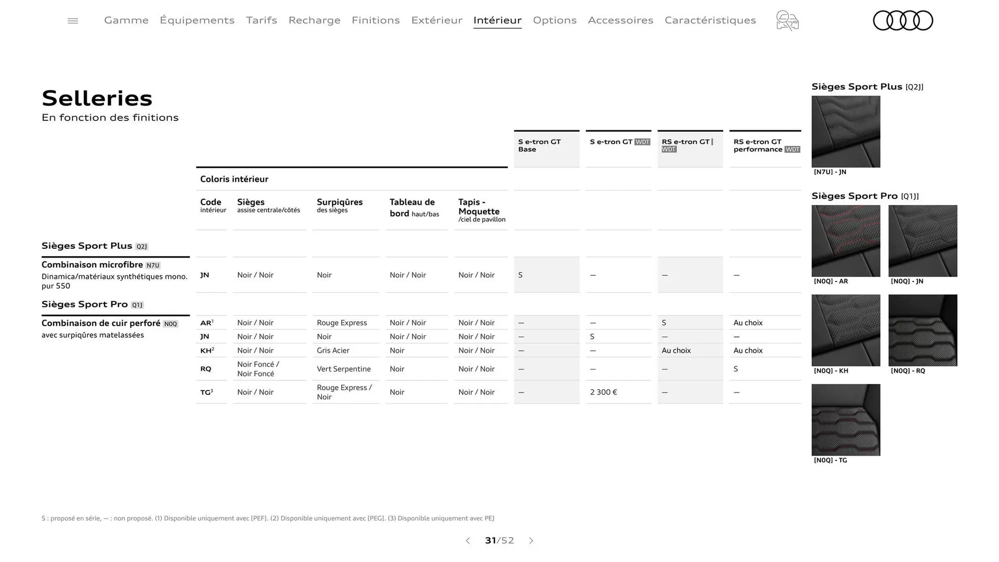Screen dimensions: 999x562
Task: View the [N0Q] - AR upholstery sample
Action: 845,240
